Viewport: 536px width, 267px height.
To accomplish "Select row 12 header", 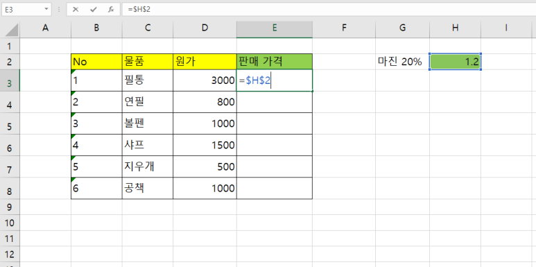I will click(10, 254).
